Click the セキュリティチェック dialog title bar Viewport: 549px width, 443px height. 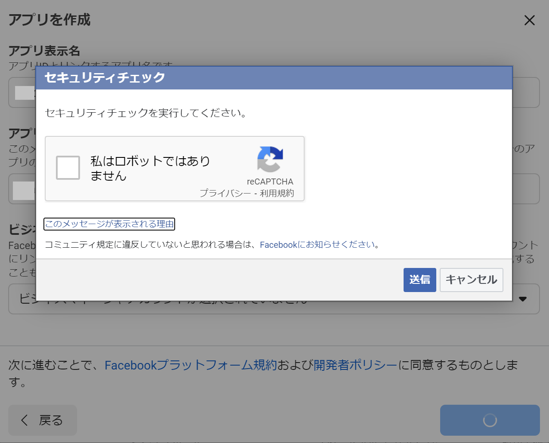point(274,78)
